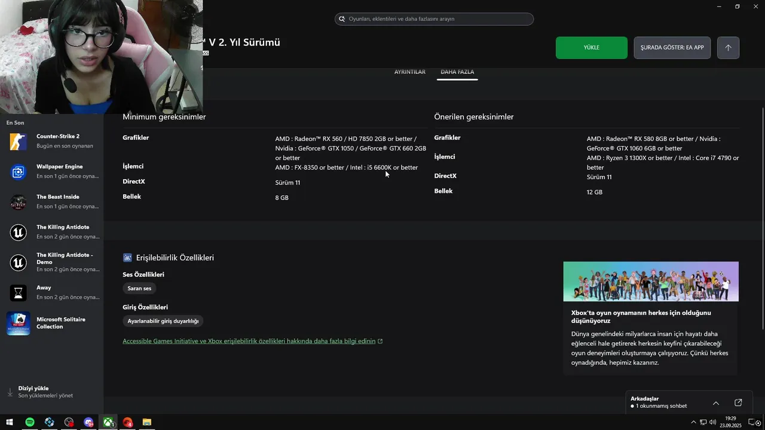Open the Windows Start menu
The width and height of the screenshot is (765, 430).
tap(10, 422)
